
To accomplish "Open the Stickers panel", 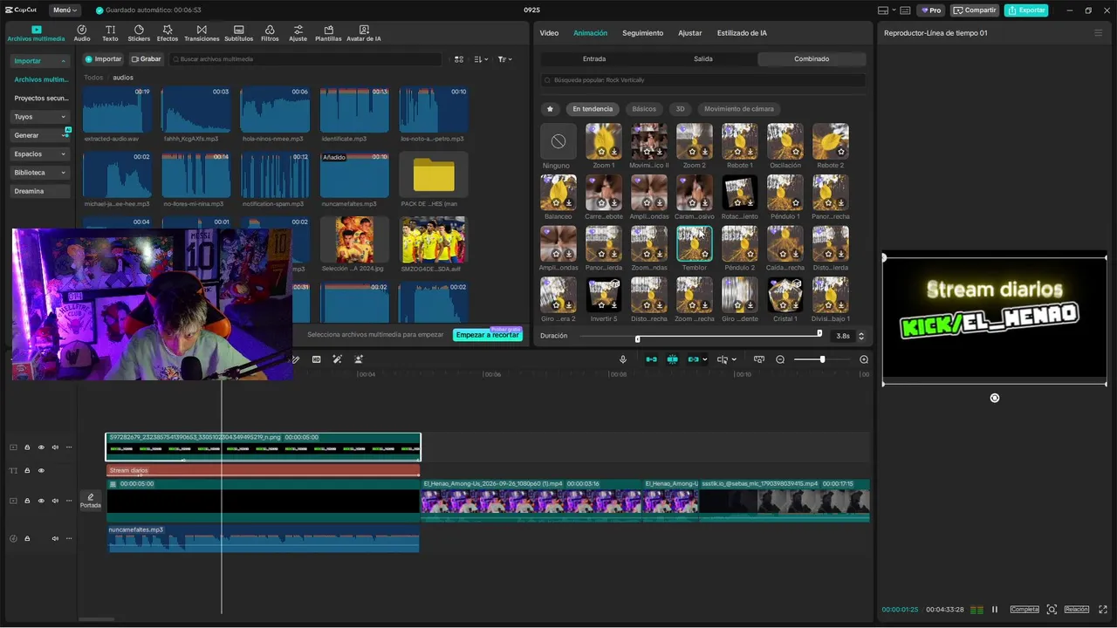I will (x=139, y=33).
